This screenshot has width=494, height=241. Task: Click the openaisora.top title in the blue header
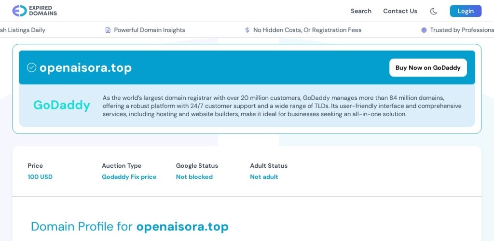pos(85,68)
